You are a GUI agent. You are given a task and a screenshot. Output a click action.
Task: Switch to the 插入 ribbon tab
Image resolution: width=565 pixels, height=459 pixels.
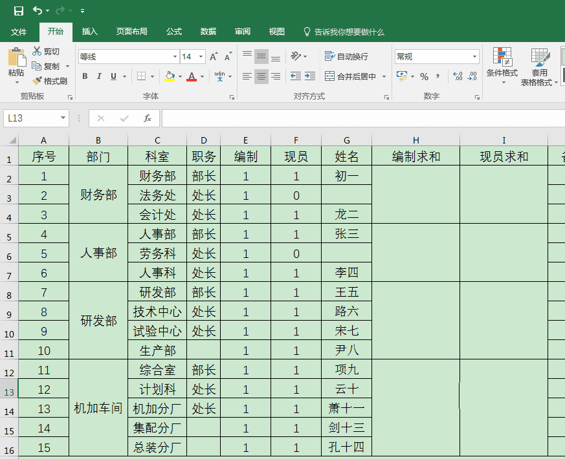pos(90,31)
